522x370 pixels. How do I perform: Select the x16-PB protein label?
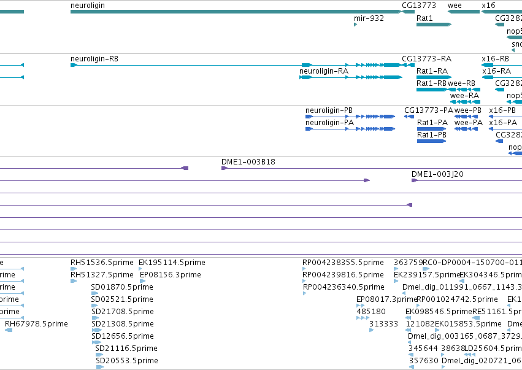click(x=502, y=110)
